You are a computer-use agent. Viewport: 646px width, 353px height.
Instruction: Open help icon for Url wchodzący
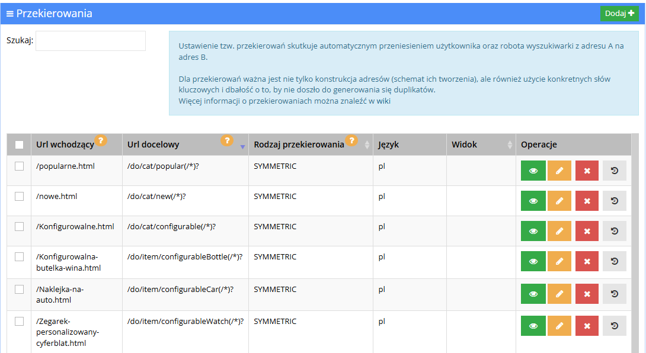pyautogui.click(x=101, y=140)
